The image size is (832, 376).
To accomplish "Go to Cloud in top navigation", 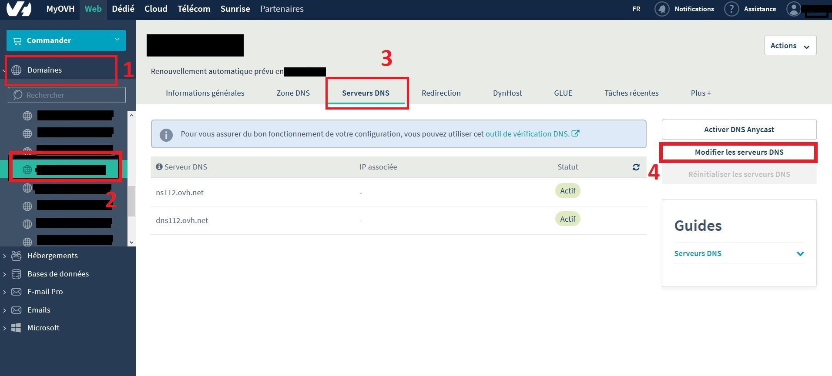I will [156, 9].
